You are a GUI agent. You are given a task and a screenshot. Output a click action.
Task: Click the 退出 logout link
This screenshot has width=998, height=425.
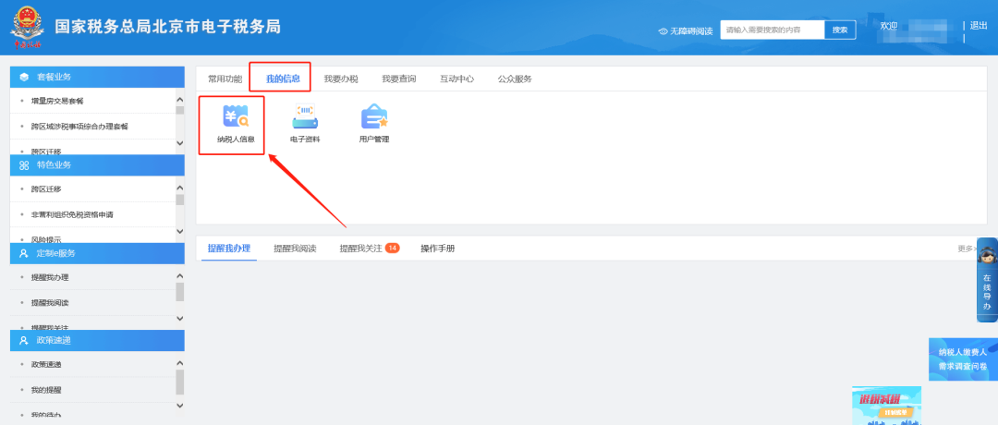click(979, 26)
